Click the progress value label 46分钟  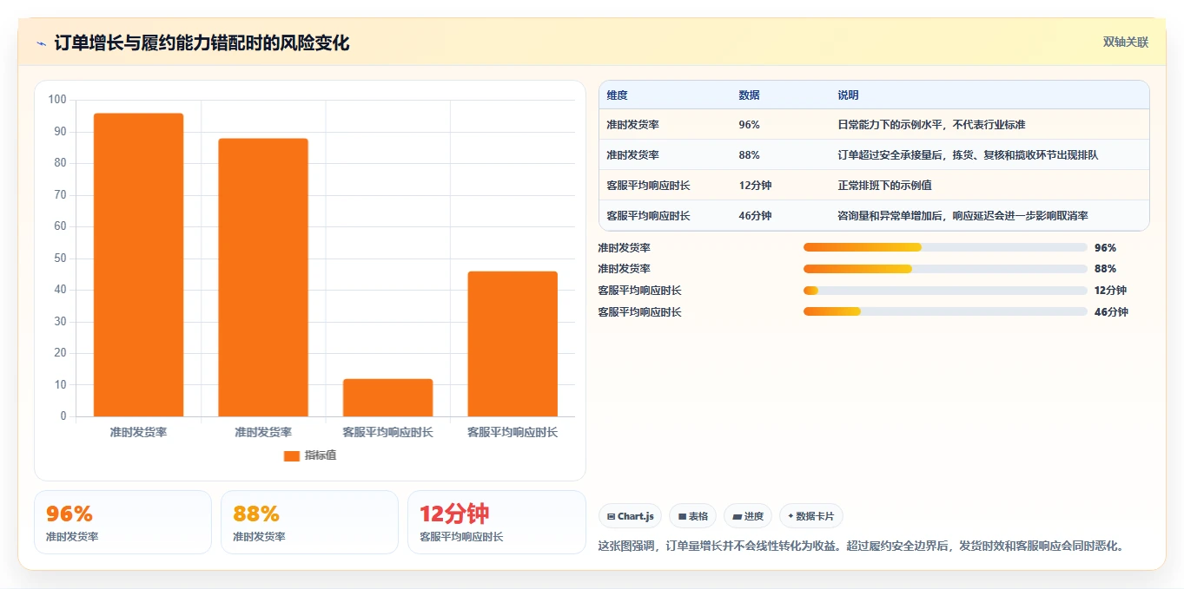click(x=1111, y=311)
